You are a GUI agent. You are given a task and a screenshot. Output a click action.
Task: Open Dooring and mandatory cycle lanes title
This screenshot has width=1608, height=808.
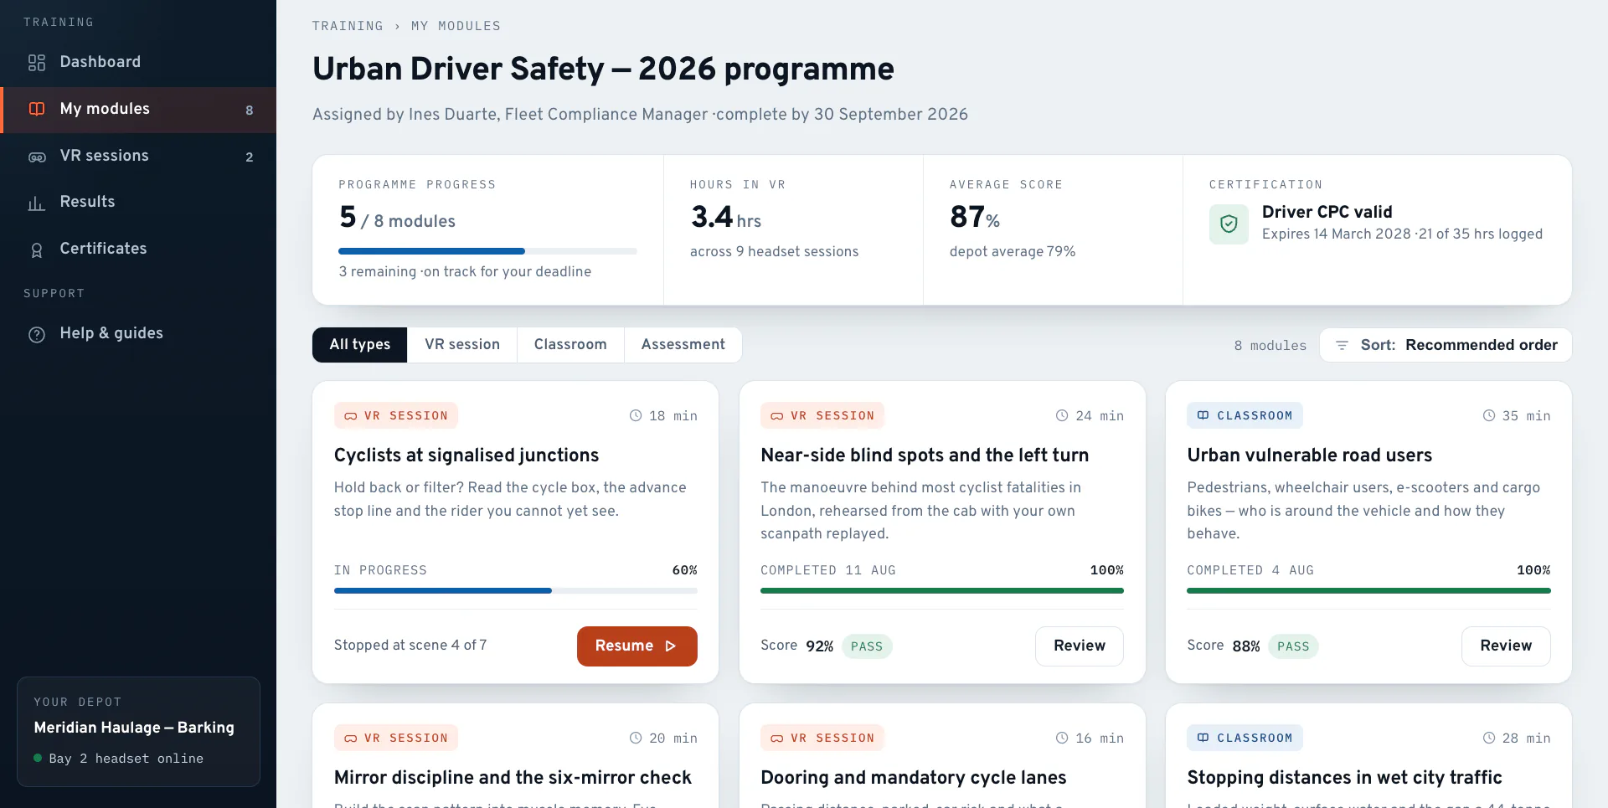(914, 778)
